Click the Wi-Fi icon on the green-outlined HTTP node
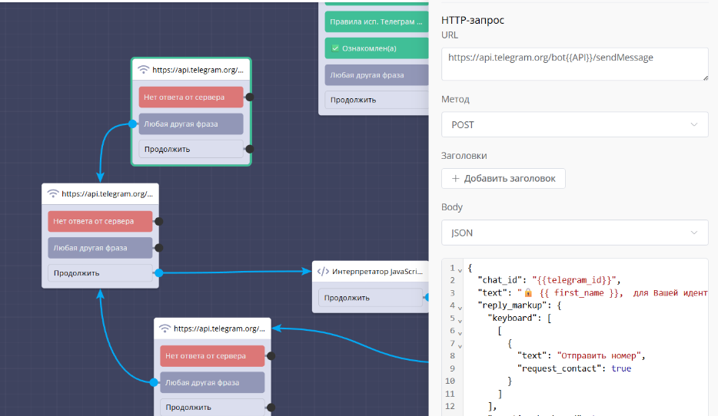Image resolution: width=718 pixels, height=416 pixels. pyautogui.click(x=143, y=70)
